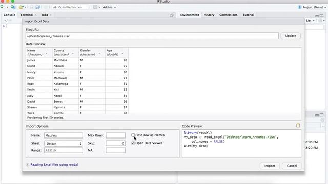Click the View(My_data) line in Code Preview
Viewport: 328px width, 184px height.
pyautogui.click(x=196, y=146)
